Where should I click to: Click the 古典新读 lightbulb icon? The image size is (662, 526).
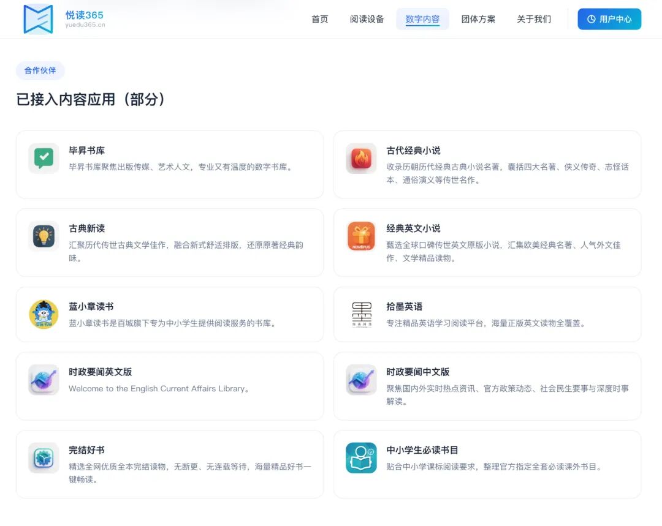[44, 236]
